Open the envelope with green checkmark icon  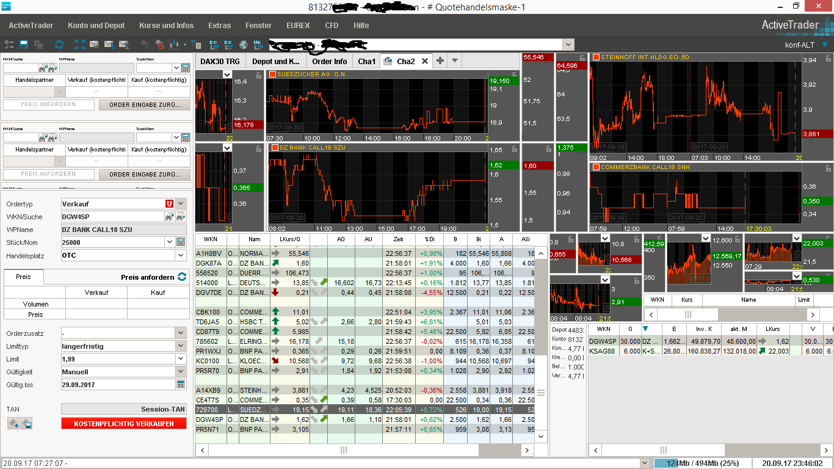95,44
